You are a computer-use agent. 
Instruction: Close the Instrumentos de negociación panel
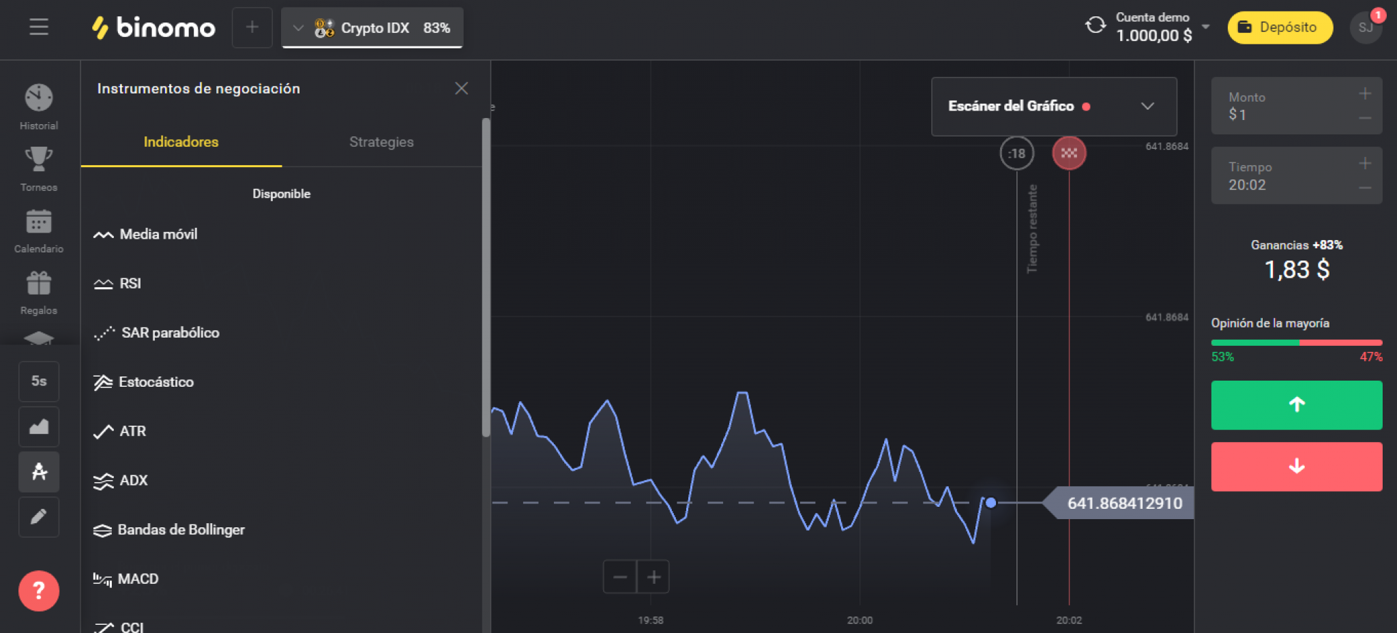[x=462, y=89]
